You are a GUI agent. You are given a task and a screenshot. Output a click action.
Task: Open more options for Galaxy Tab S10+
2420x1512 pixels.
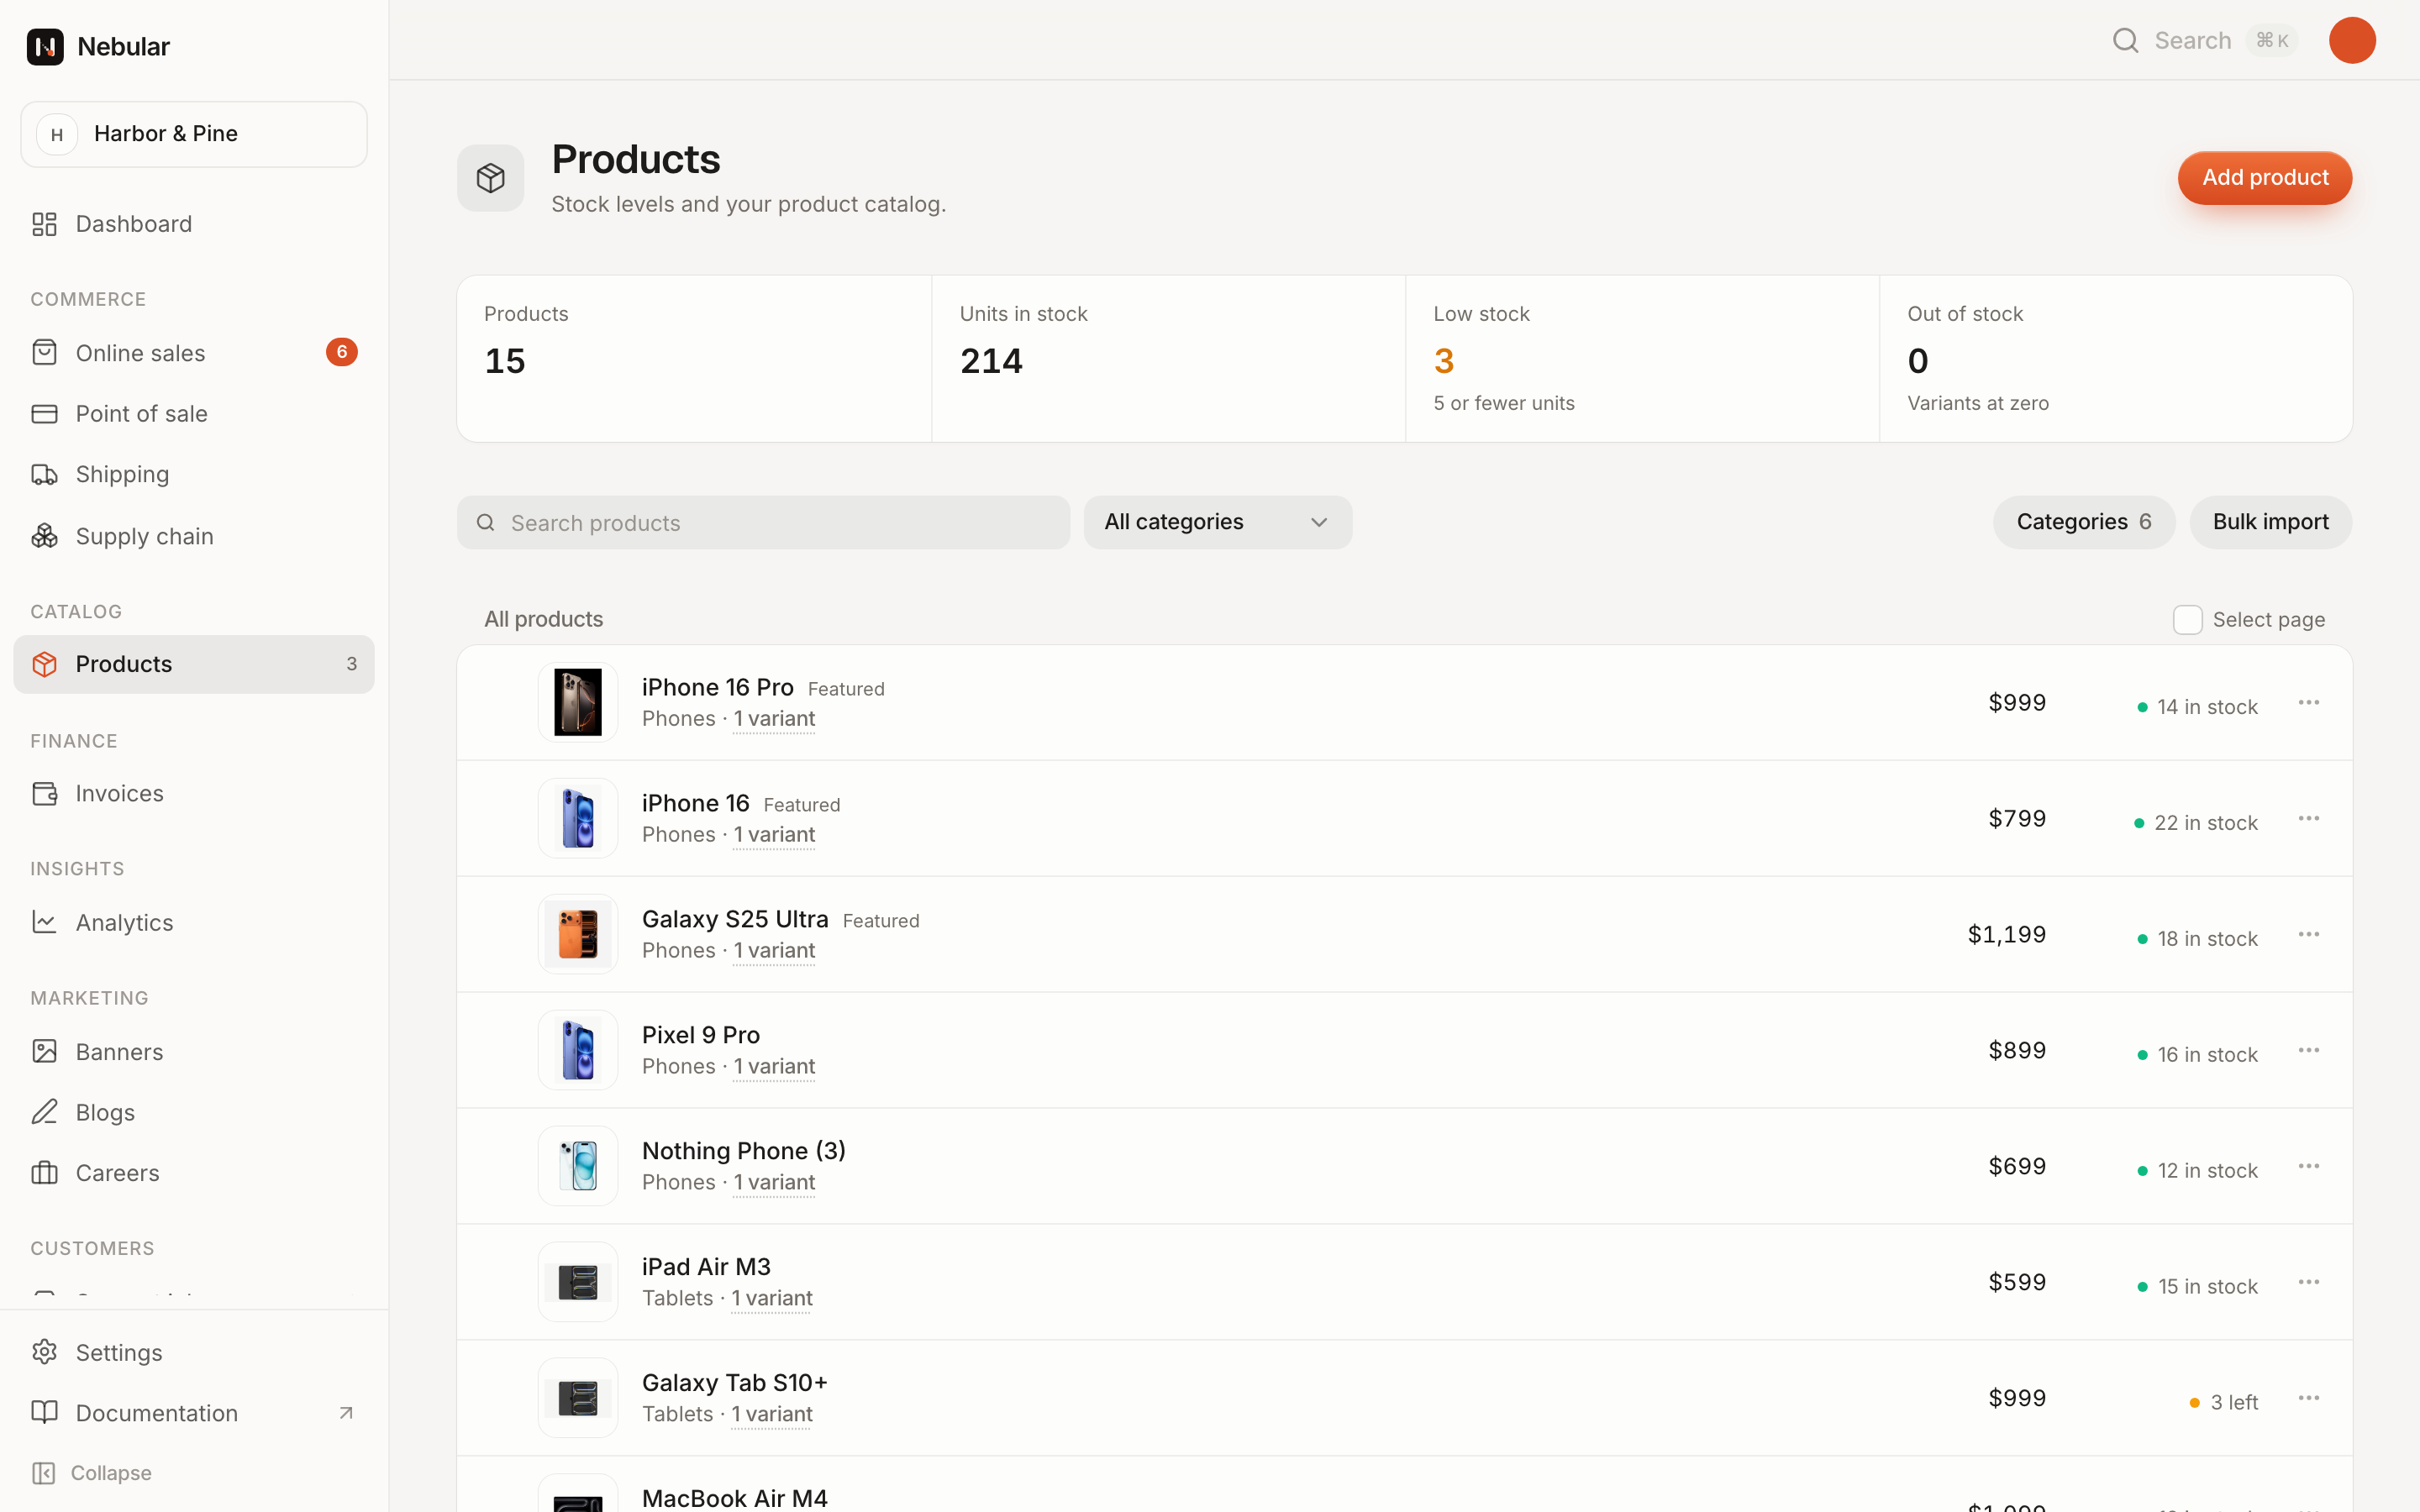[x=2308, y=1399]
